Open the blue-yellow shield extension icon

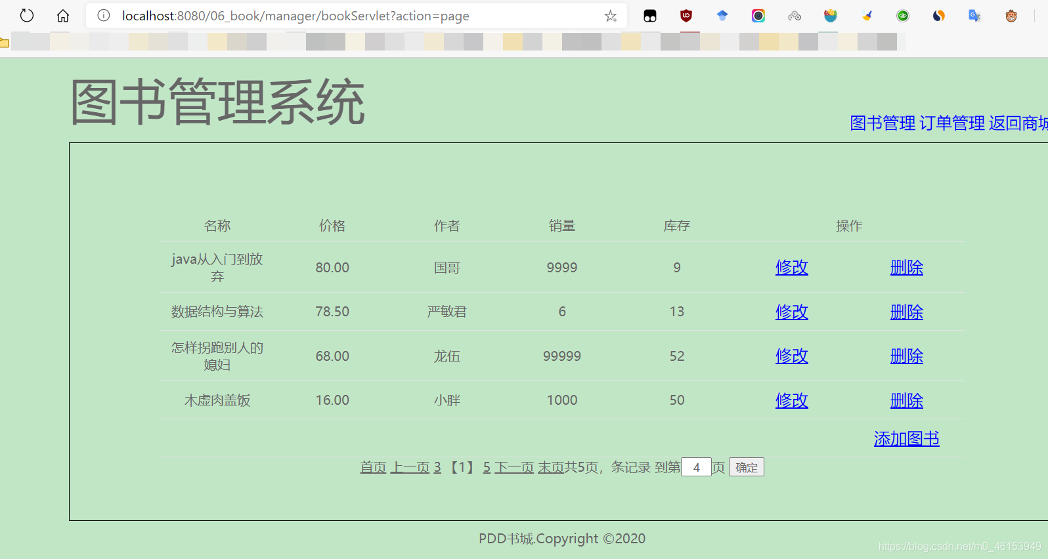click(x=831, y=16)
